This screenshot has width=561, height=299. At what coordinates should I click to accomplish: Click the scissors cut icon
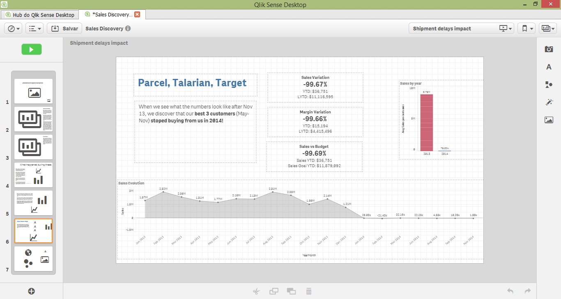click(257, 291)
